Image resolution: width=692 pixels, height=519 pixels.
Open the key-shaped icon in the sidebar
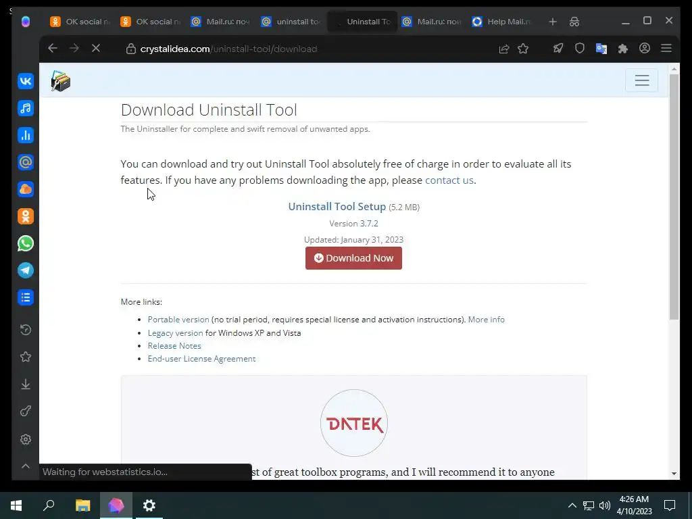click(26, 412)
